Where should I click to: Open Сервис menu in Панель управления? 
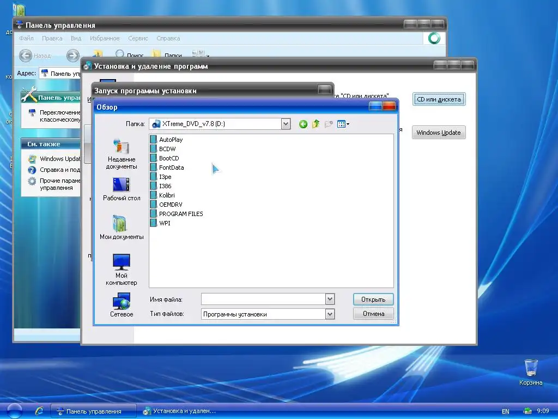point(138,38)
